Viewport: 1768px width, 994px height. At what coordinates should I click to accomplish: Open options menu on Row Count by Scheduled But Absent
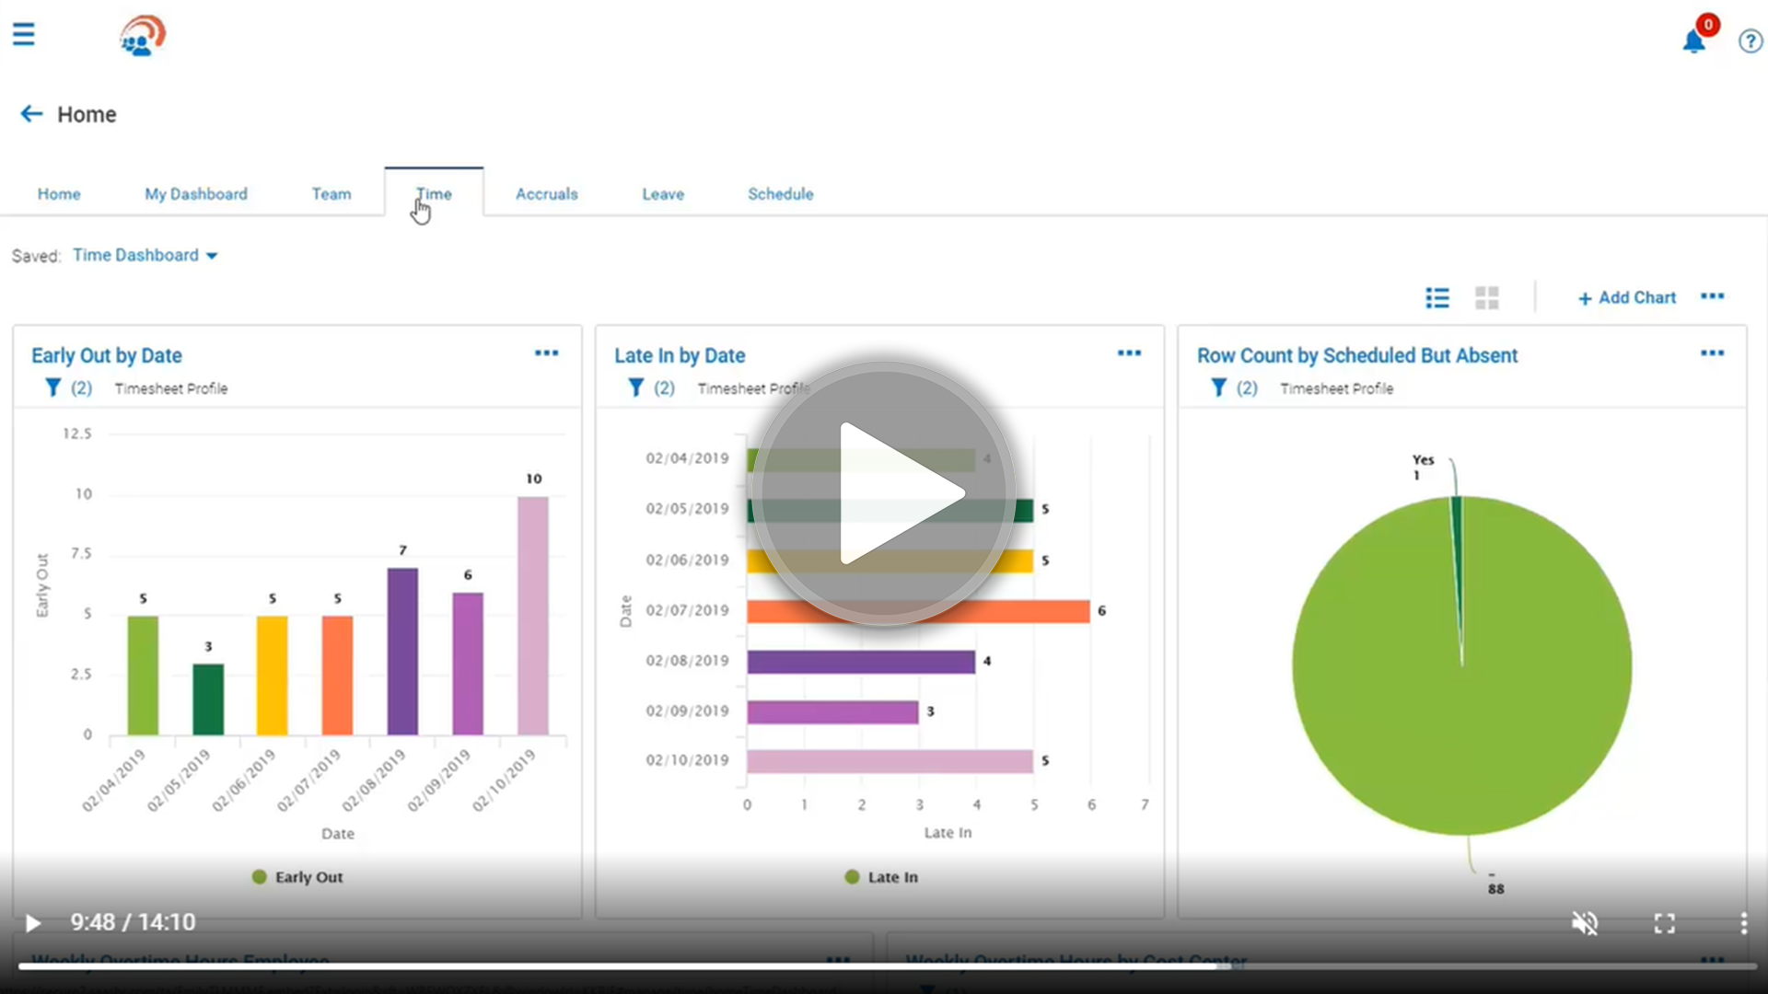pos(1713,353)
